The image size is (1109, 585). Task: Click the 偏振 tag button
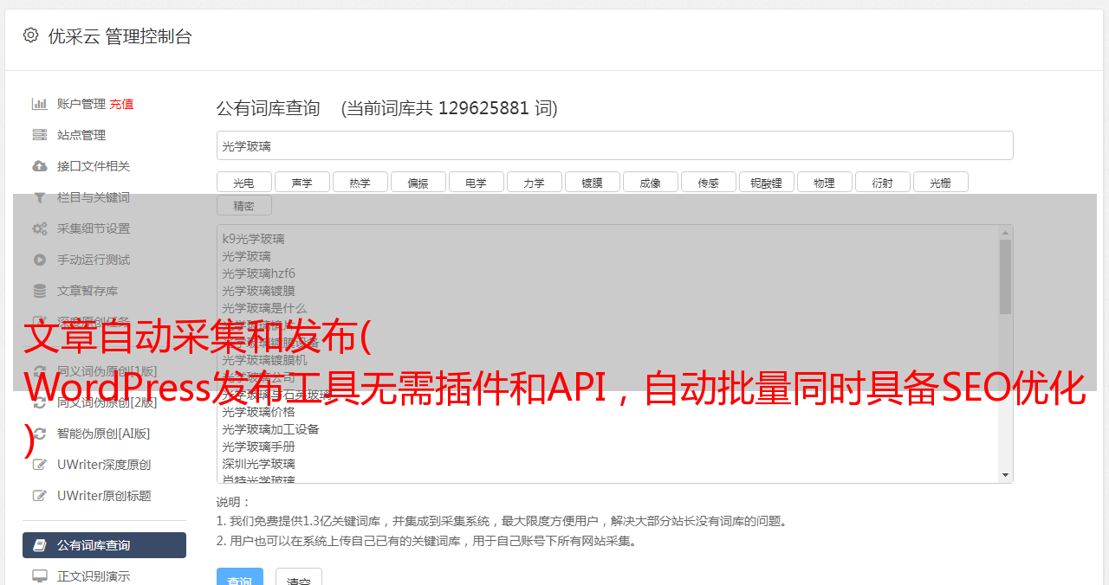[x=418, y=182]
